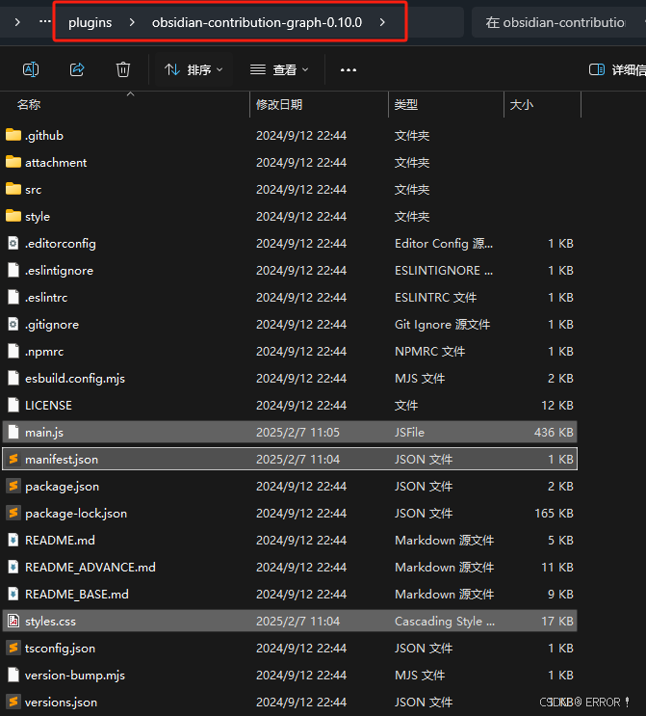Select the file name package.json
Screen dimensions: 646x716
[62, 487]
